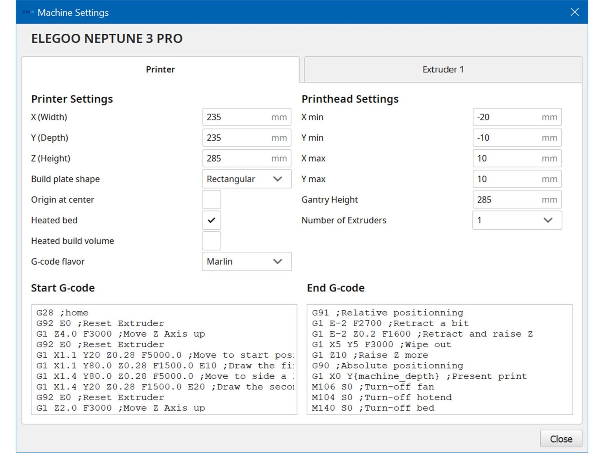Enable Origin at center option

211,200
